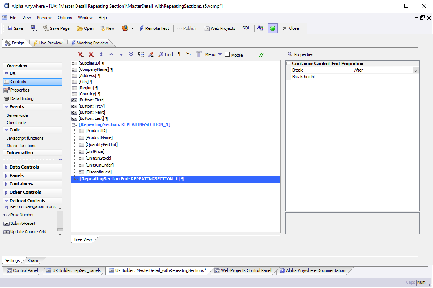Image resolution: width=433 pixels, height=288 pixels.
Task: Open the Window menu
Action: (85, 18)
